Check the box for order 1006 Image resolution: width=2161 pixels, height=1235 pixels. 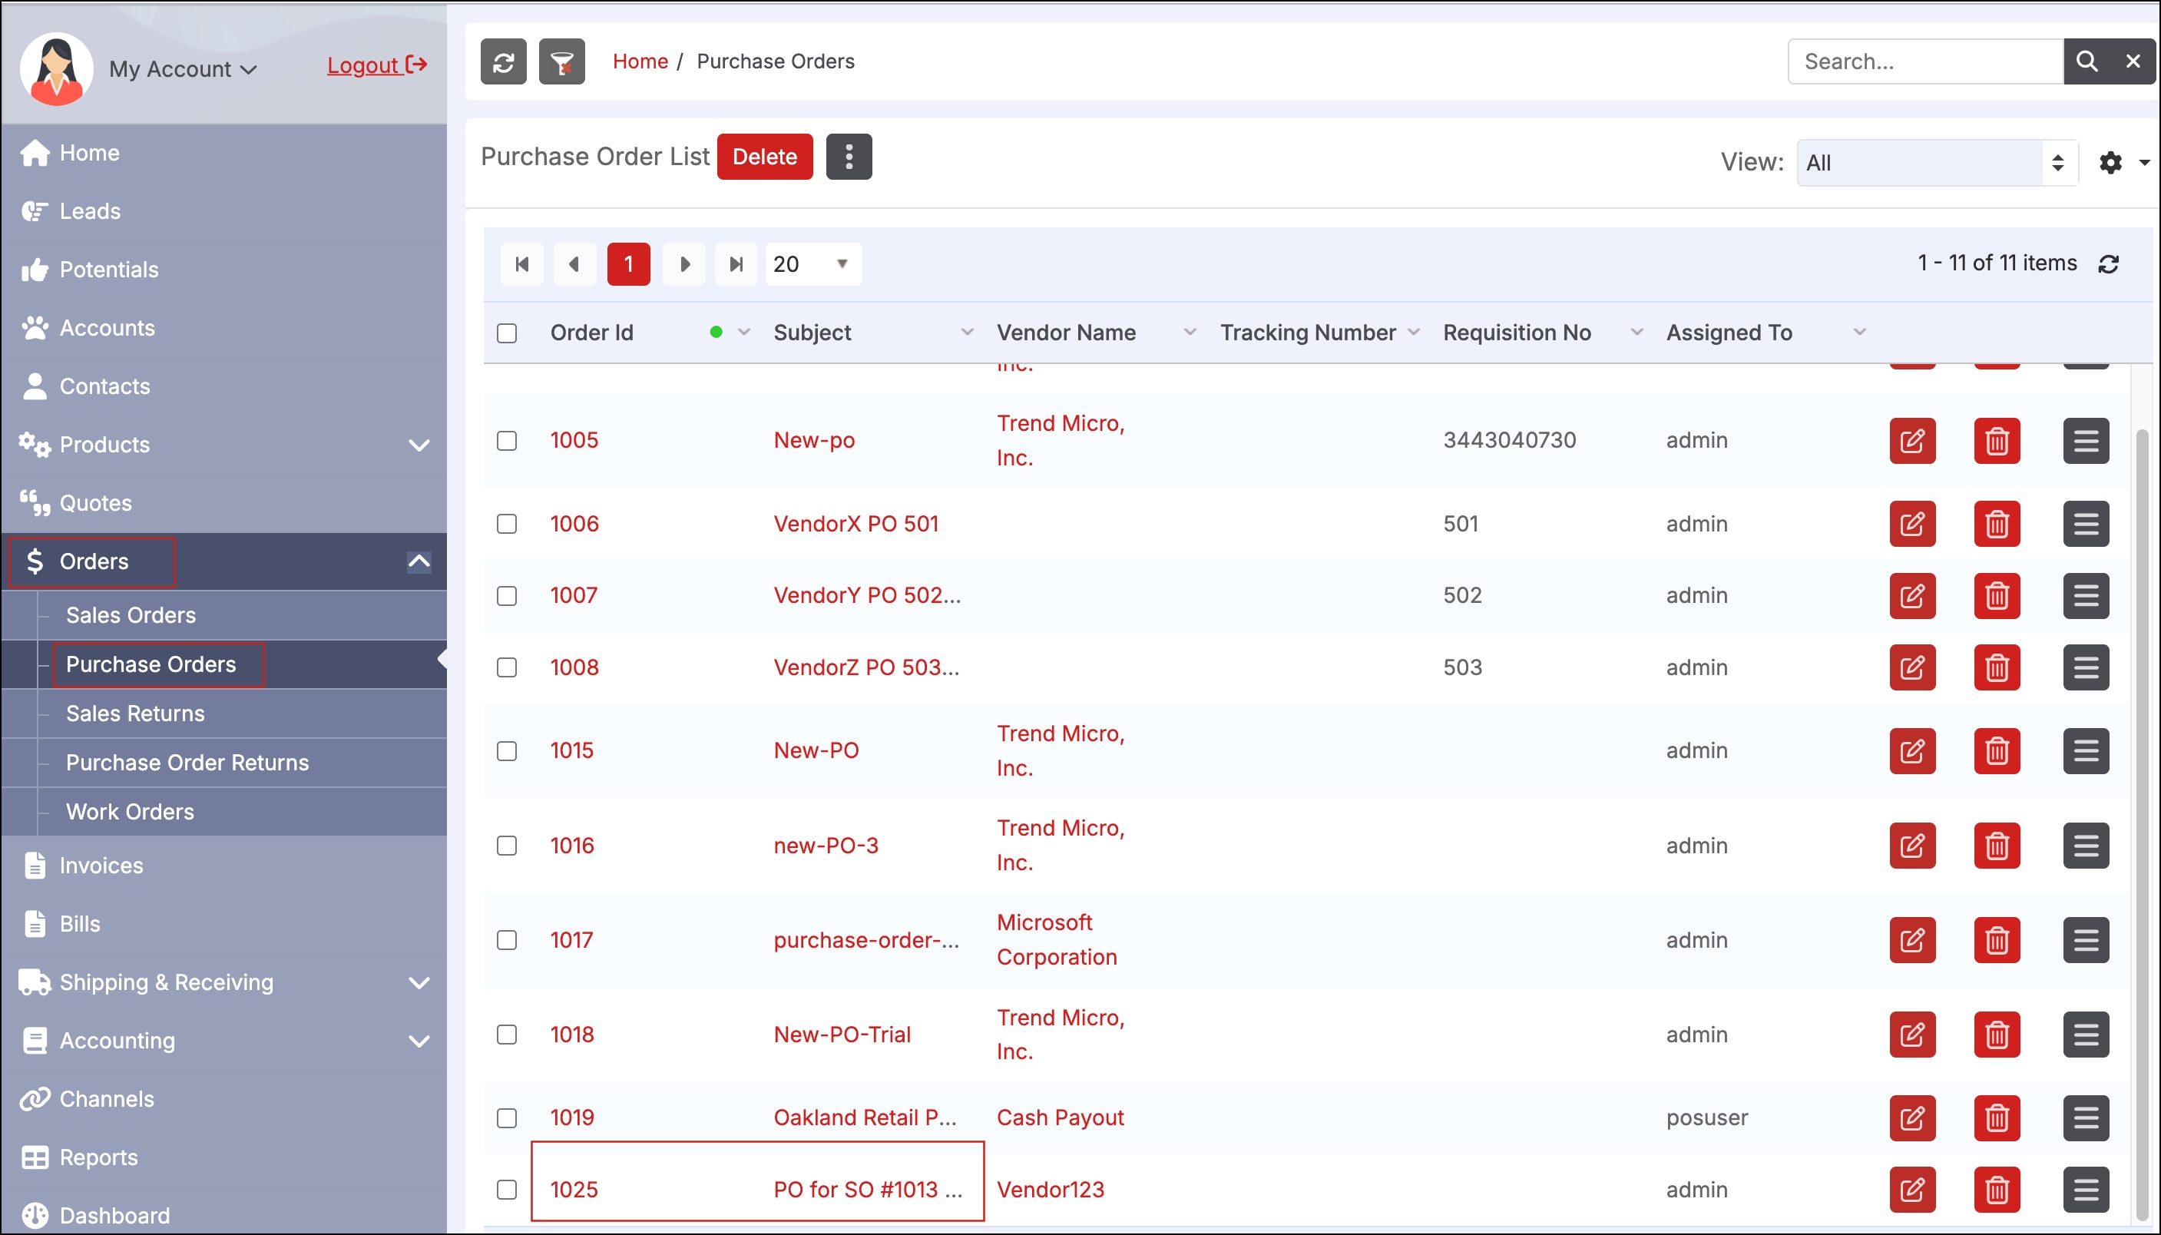tap(507, 523)
